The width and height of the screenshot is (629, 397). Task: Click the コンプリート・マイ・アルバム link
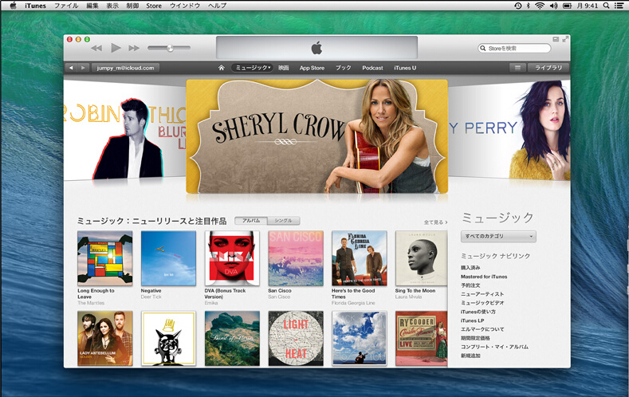point(494,347)
